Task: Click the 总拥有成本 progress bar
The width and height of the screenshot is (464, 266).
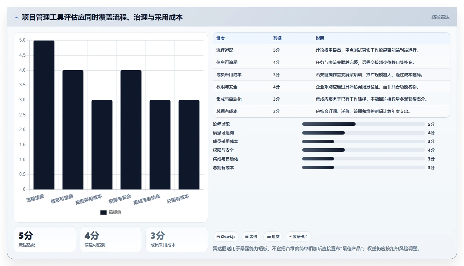Action: coord(364,167)
